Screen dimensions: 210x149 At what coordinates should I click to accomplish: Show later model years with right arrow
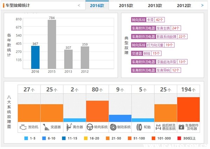click(x=202, y=5)
